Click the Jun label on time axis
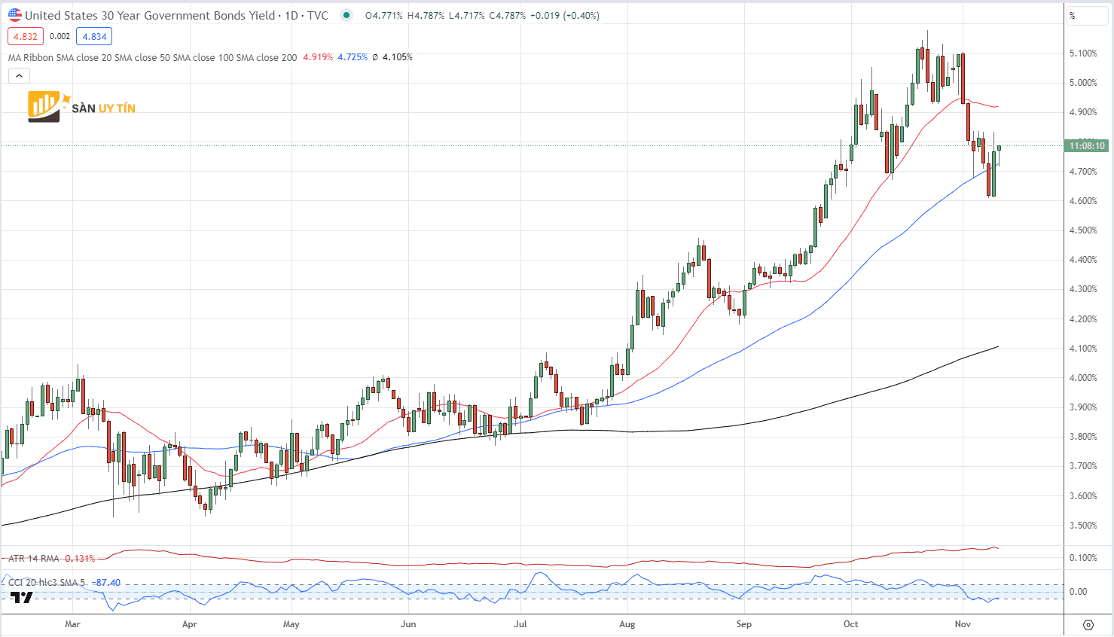 tap(408, 624)
